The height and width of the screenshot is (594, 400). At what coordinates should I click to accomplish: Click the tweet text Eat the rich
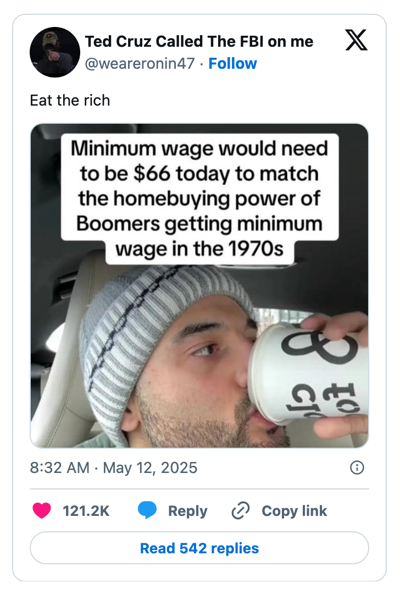[x=70, y=101]
